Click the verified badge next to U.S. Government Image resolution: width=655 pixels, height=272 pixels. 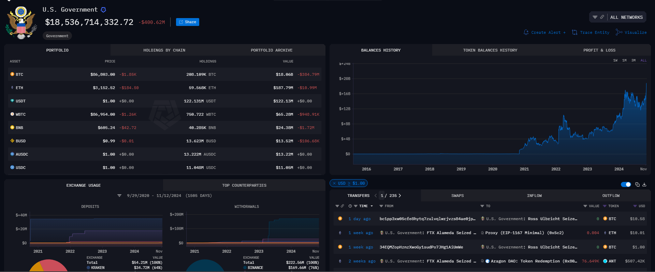pos(103,10)
